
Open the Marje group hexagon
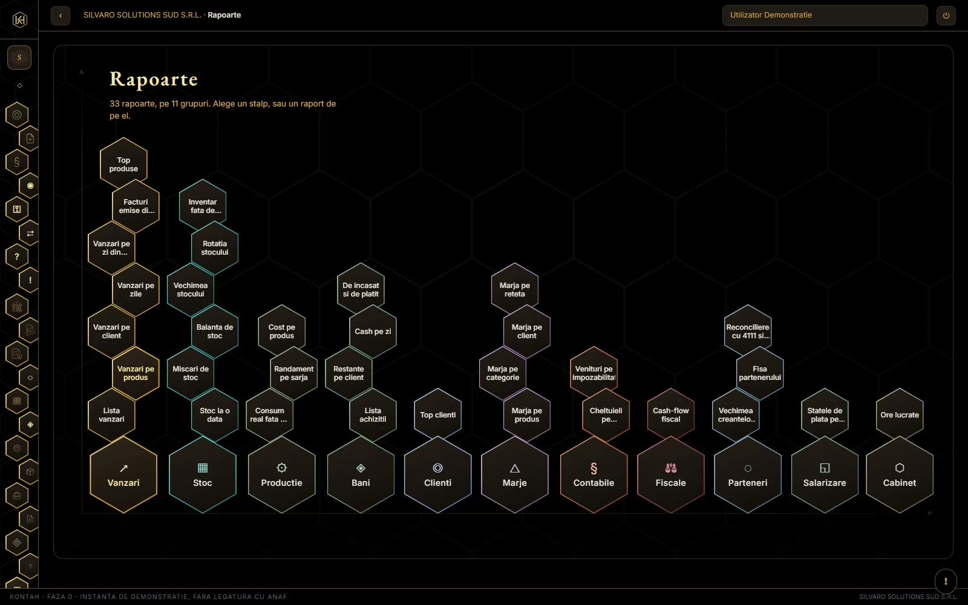pyautogui.click(x=515, y=475)
